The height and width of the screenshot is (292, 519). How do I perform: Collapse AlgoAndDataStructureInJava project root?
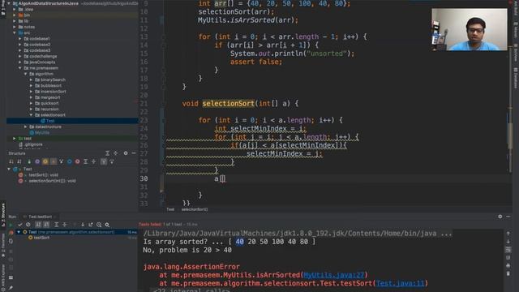(9, 3)
